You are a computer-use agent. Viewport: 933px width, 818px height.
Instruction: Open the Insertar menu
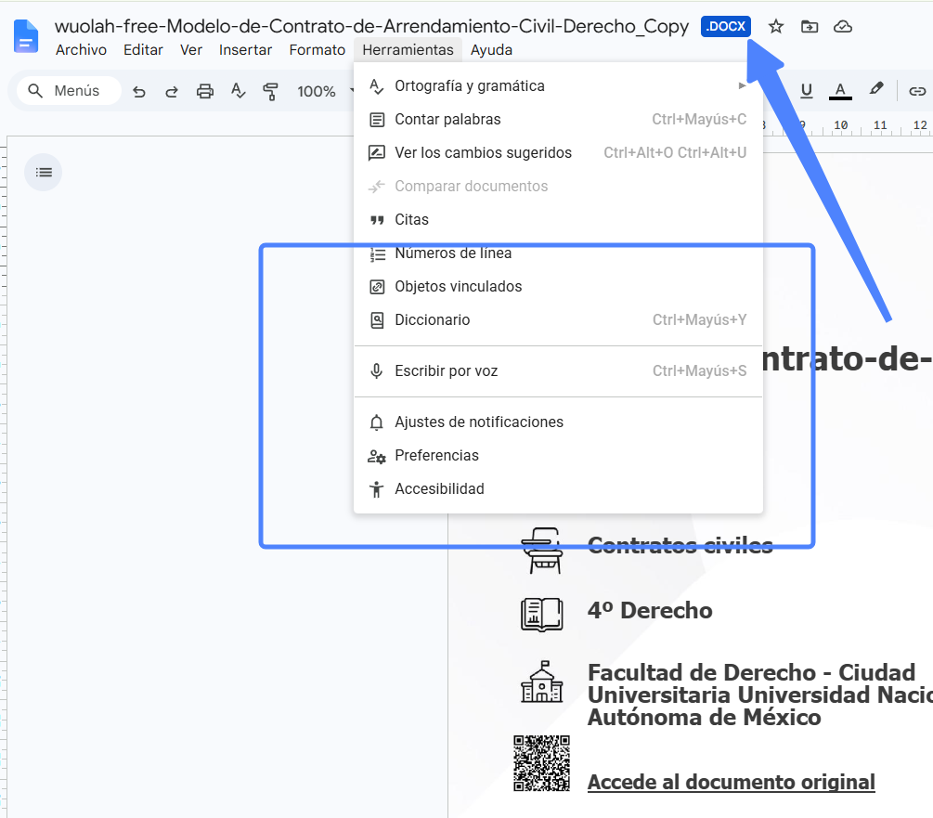tap(245, 50)
